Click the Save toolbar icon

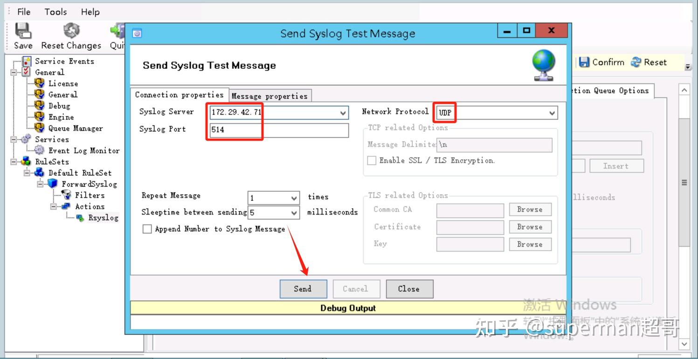click(23, 31)
